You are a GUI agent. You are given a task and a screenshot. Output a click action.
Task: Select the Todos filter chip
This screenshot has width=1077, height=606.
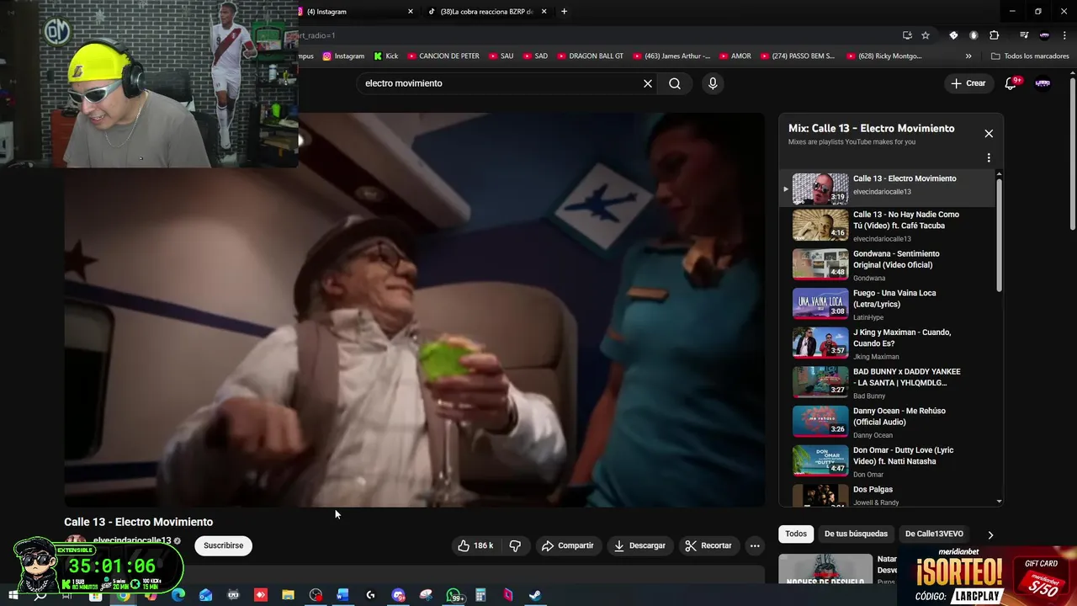point(796,534)
